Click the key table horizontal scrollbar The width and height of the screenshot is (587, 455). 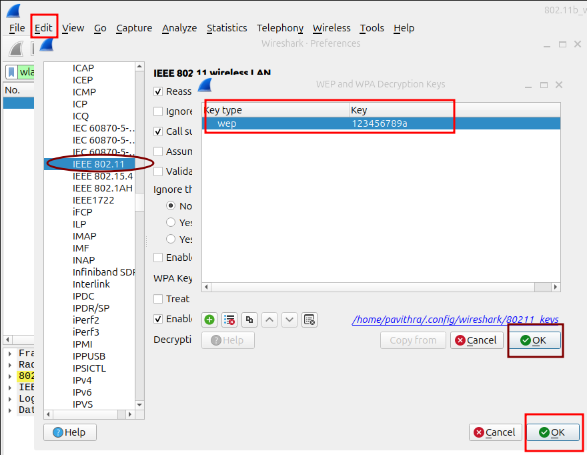click(x=380, y=287)
